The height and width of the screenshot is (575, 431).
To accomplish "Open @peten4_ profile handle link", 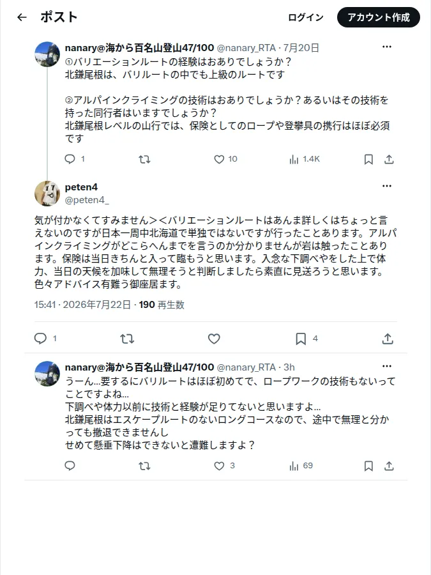I will click(x=87, y=200).
